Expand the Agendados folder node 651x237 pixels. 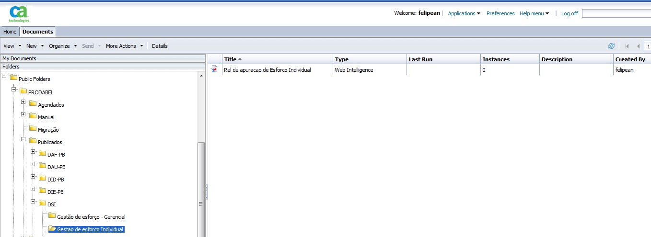pyautogui.click(x=23, y=102)
